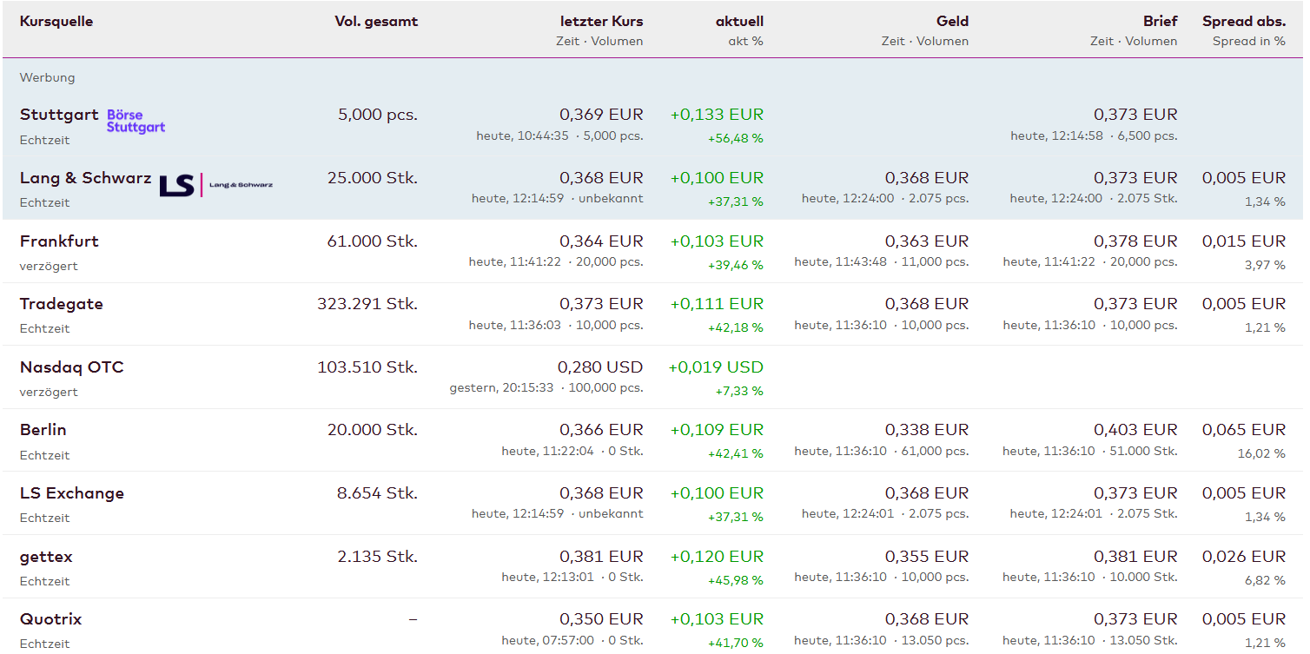Click Nasdaq OTC change +0,019 USD

pos(716,367)
